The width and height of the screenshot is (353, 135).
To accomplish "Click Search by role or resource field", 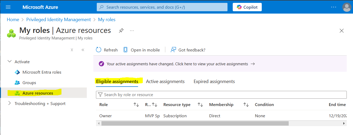I will click(221, 95).
